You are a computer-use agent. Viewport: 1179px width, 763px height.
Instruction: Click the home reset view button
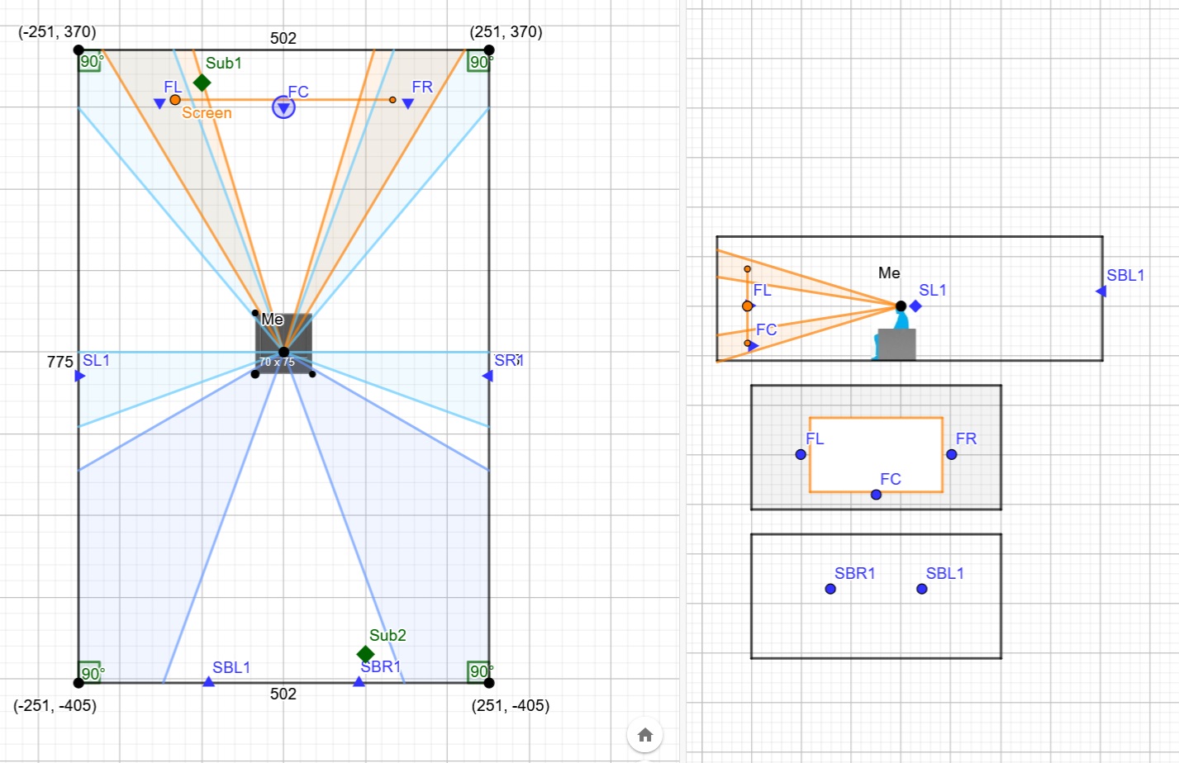645,735
